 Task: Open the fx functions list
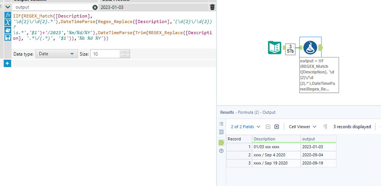[8, 15]
